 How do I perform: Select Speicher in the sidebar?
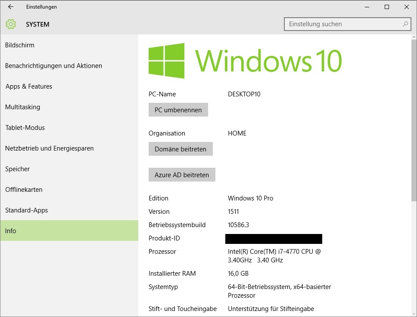pyautogui.click(x=17, y=169)
